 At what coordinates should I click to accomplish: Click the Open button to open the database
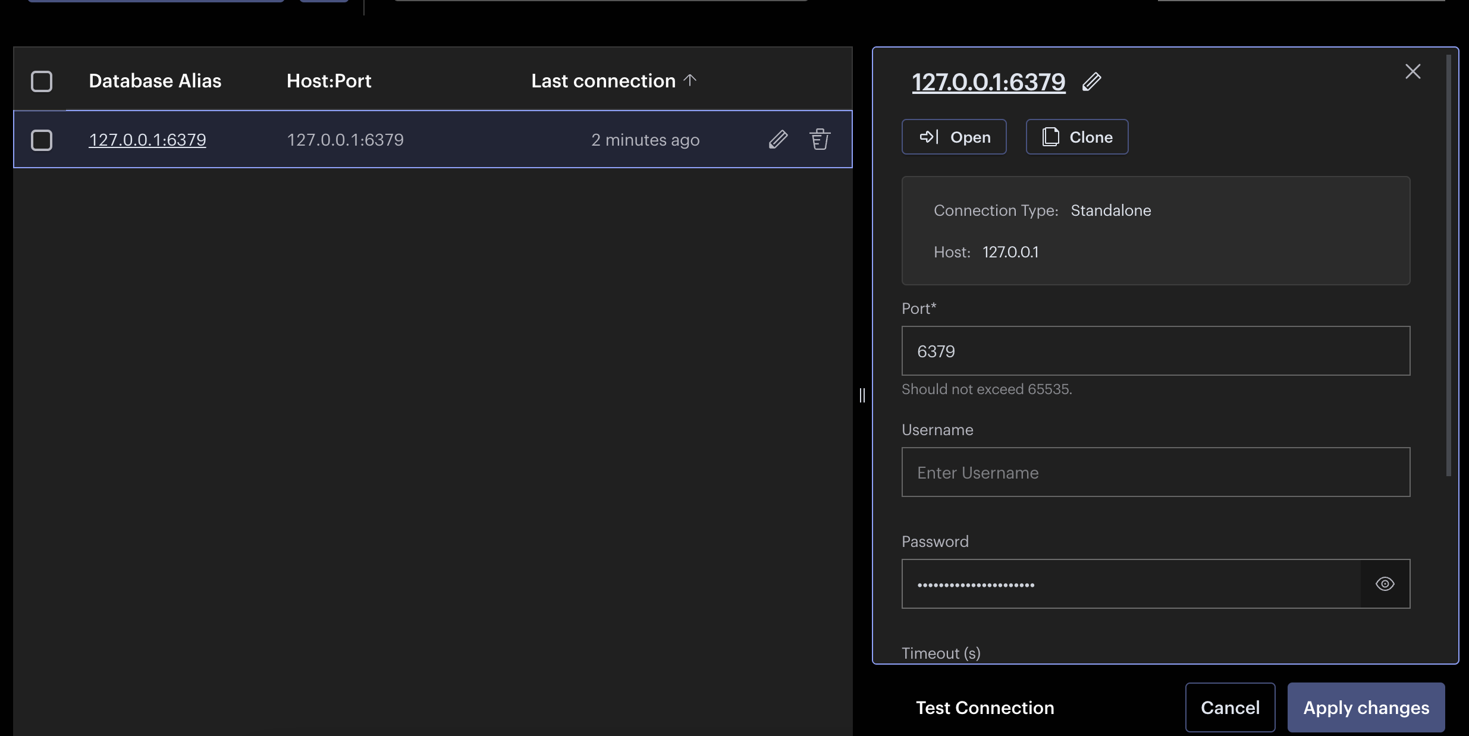pyautogui.click(x=954, y=137)
